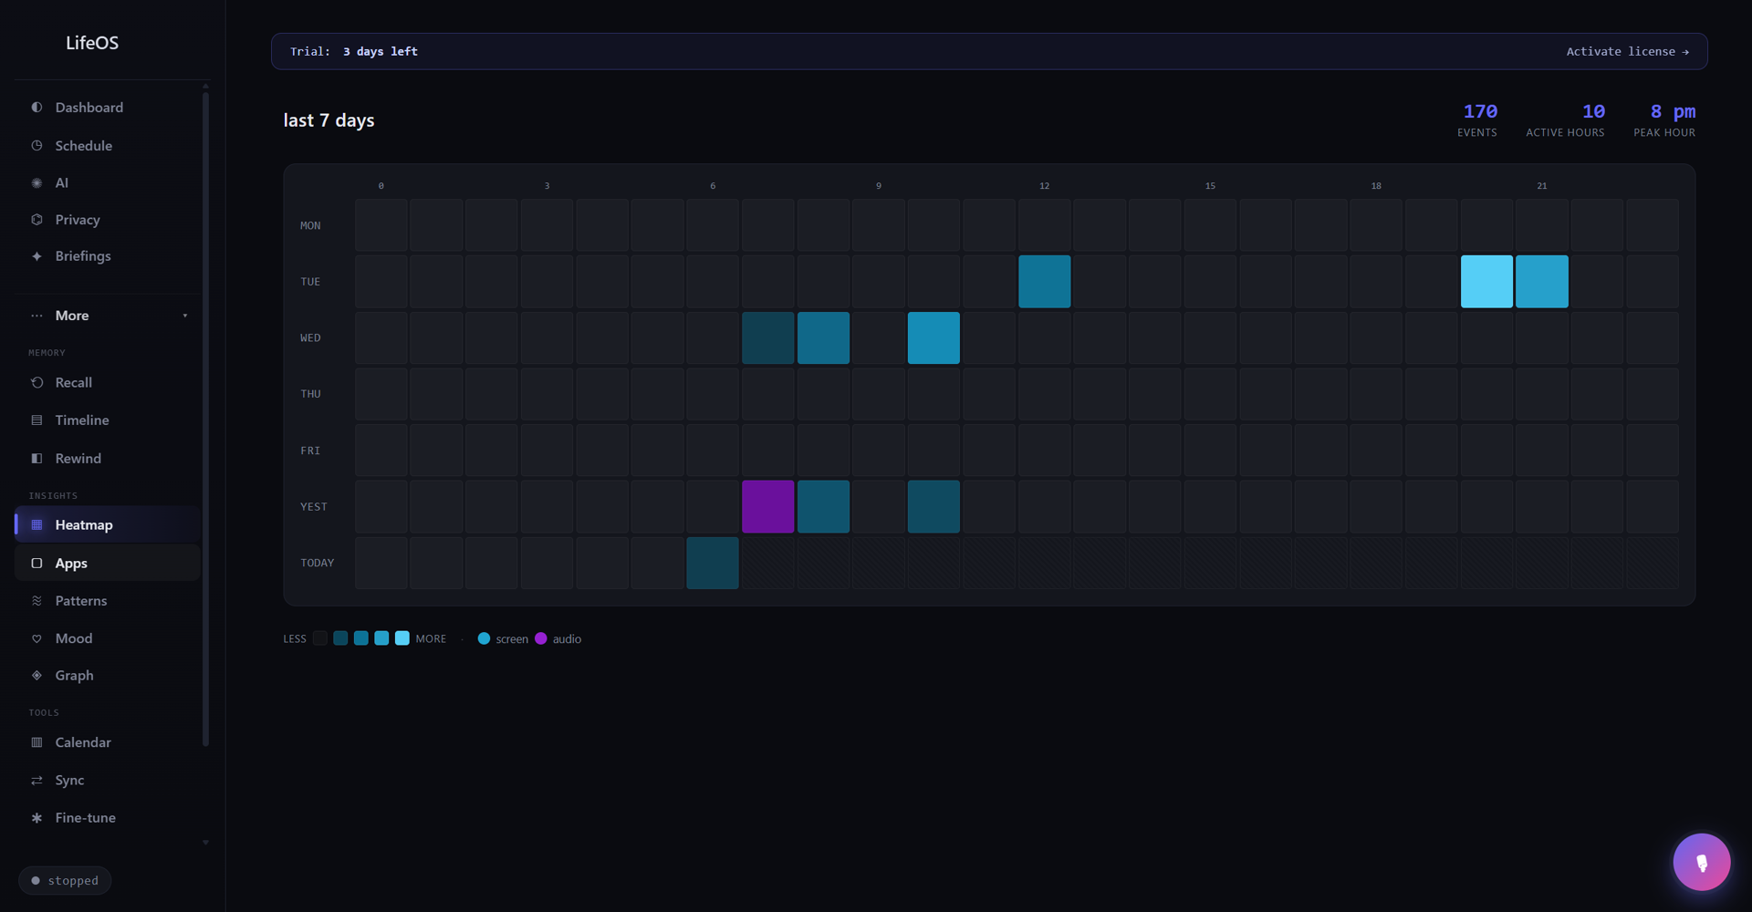Screen dimensions: 1752x912
Task: Click the 21 hour column header
Action: (x=1541, y=186)
